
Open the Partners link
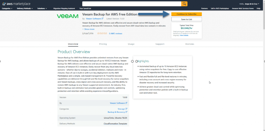pos(204,8)
